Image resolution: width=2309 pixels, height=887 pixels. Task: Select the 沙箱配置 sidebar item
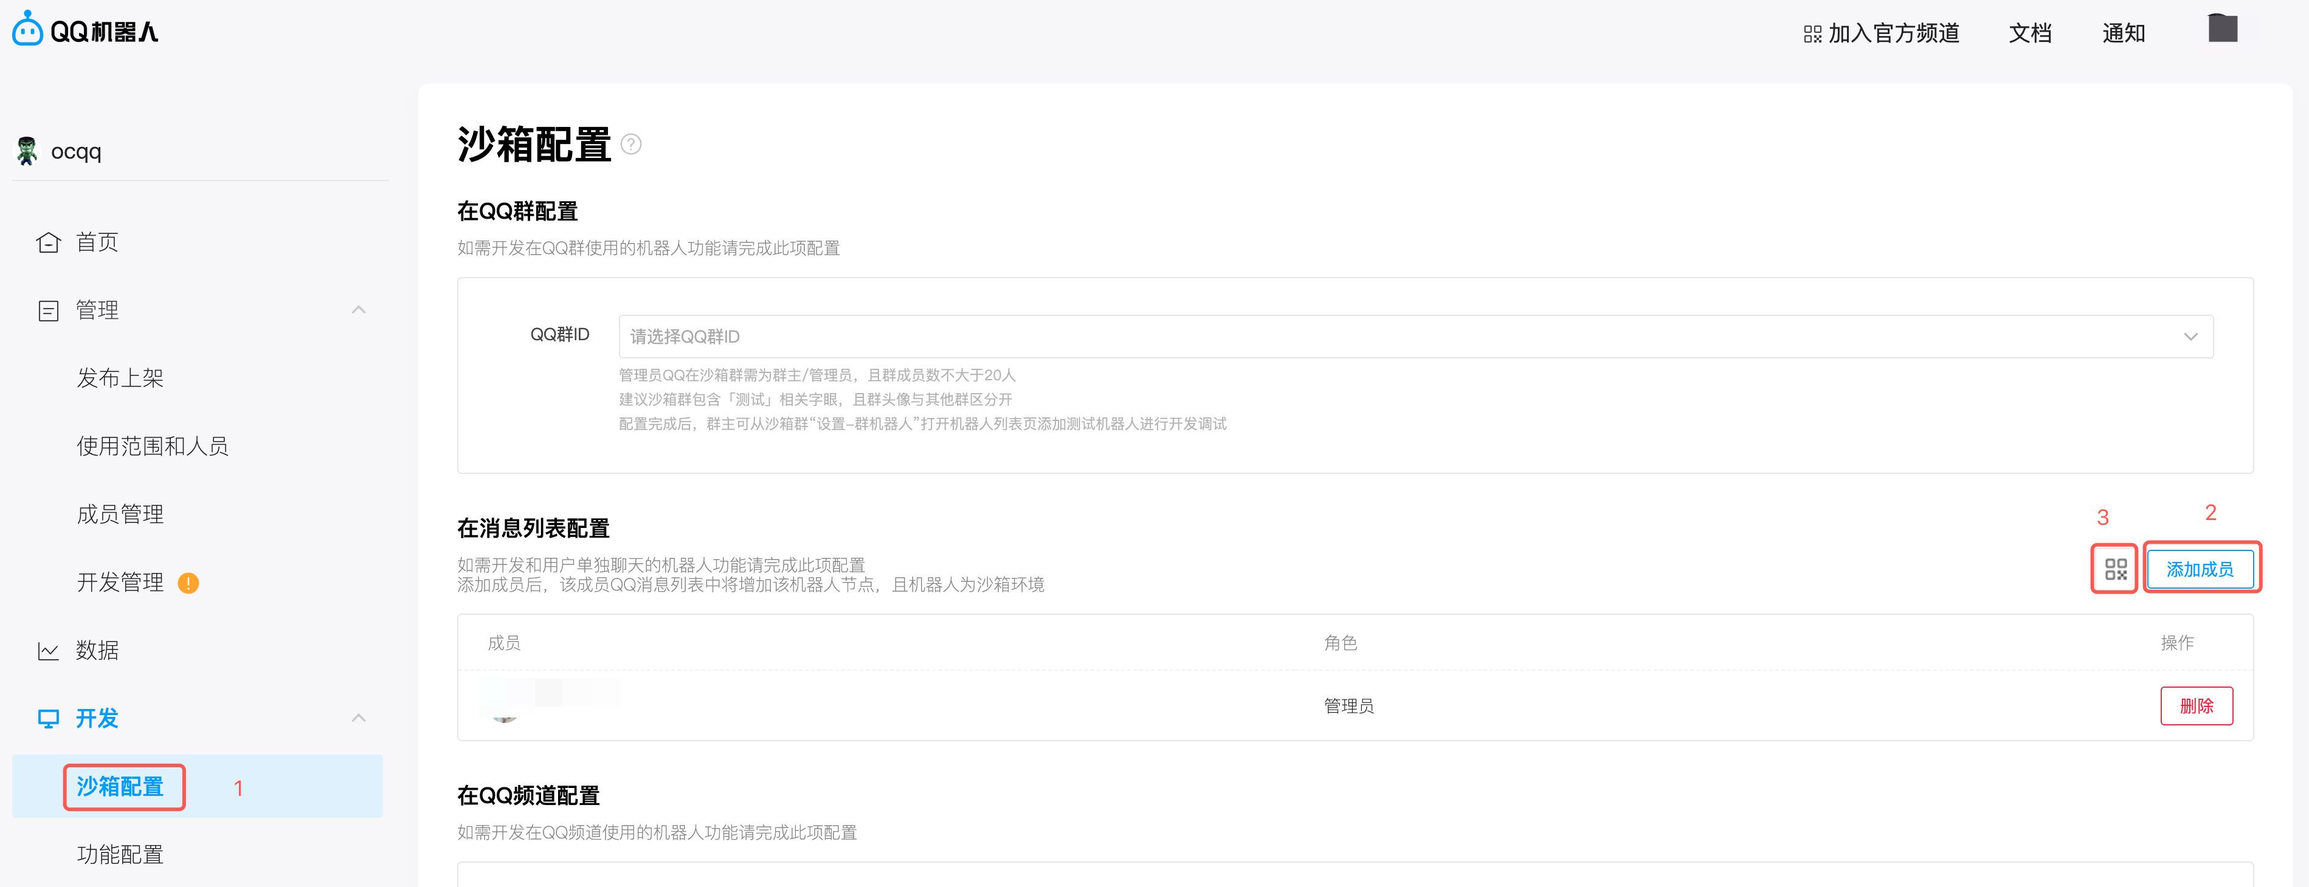point(120,787)
